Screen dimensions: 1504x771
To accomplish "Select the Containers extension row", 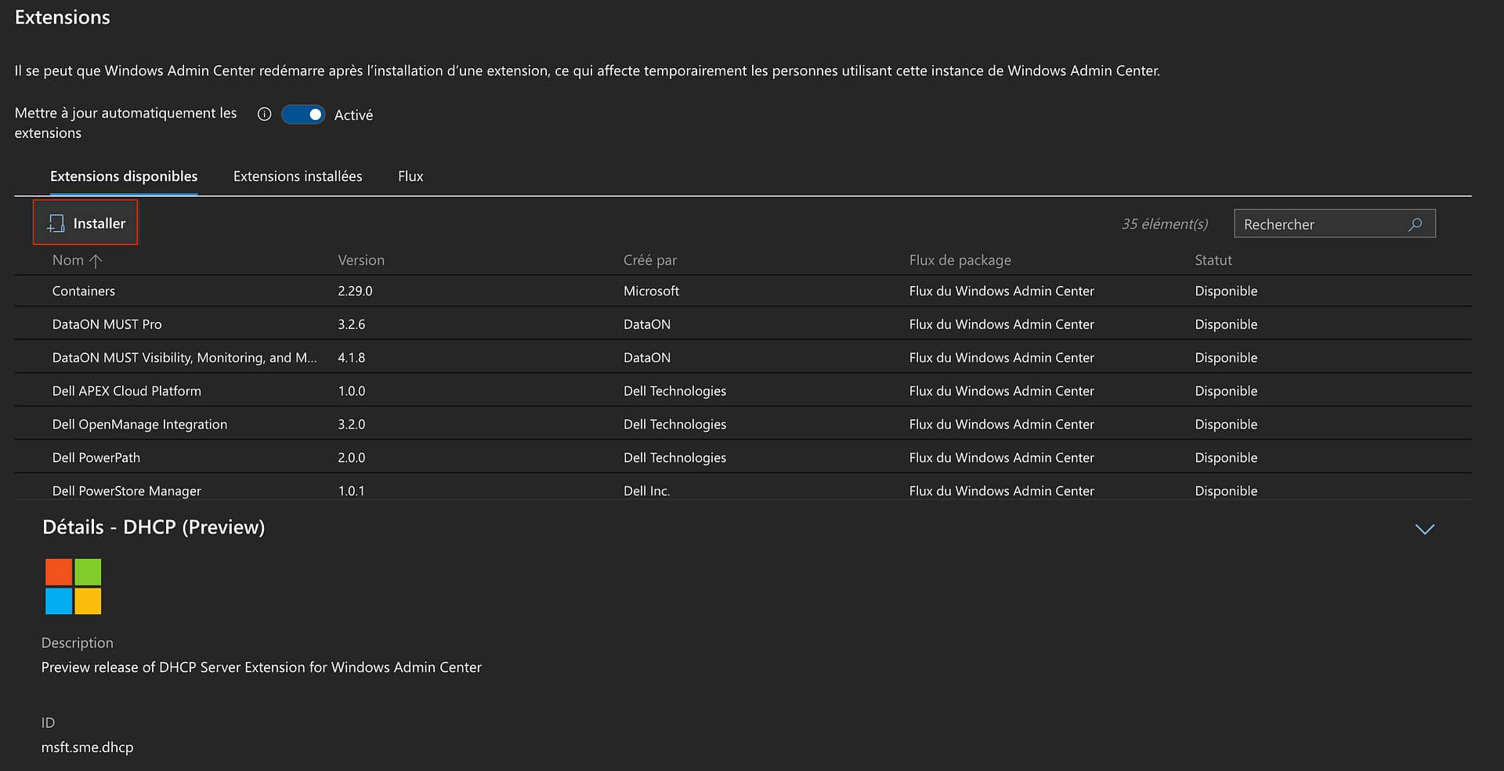I will [x=84, y=291].
